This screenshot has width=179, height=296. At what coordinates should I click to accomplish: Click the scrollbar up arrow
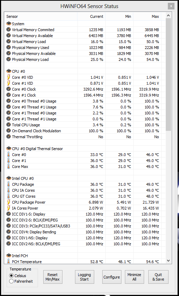[169, 16]
